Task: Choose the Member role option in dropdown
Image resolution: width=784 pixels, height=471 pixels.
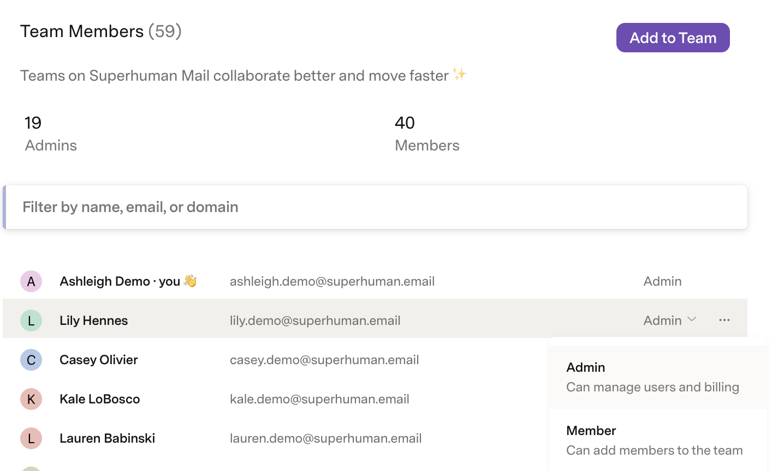Action: (x=658, y=440)
